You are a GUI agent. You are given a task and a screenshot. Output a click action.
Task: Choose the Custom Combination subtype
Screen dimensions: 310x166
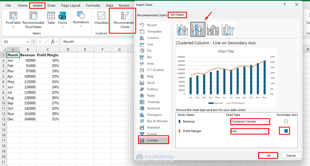point(228,29)
